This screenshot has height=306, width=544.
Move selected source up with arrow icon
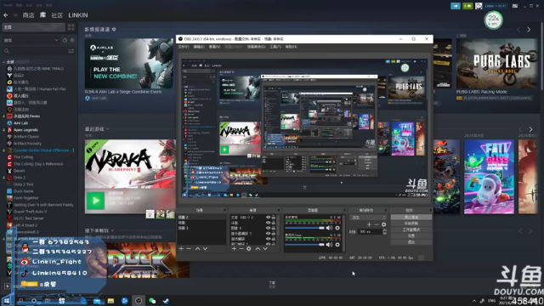(x=258, y=249)
